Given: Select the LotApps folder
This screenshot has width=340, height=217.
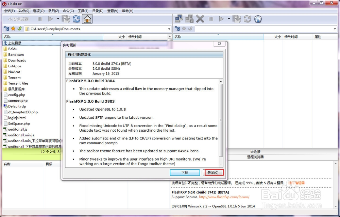Looking at the screenshot, I should click(x=15, y=66).
